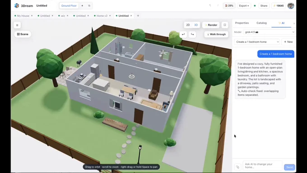
Task: Click the Send button
Action: (x=289, y=167)
